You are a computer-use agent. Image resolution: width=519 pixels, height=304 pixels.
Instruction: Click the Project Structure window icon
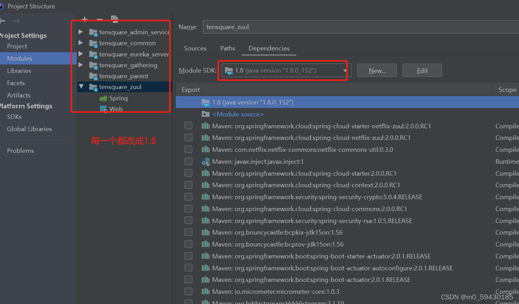[x=2, y=6]
